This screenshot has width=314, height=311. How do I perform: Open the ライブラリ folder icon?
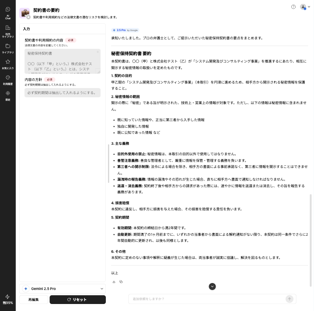click(8, 48)
